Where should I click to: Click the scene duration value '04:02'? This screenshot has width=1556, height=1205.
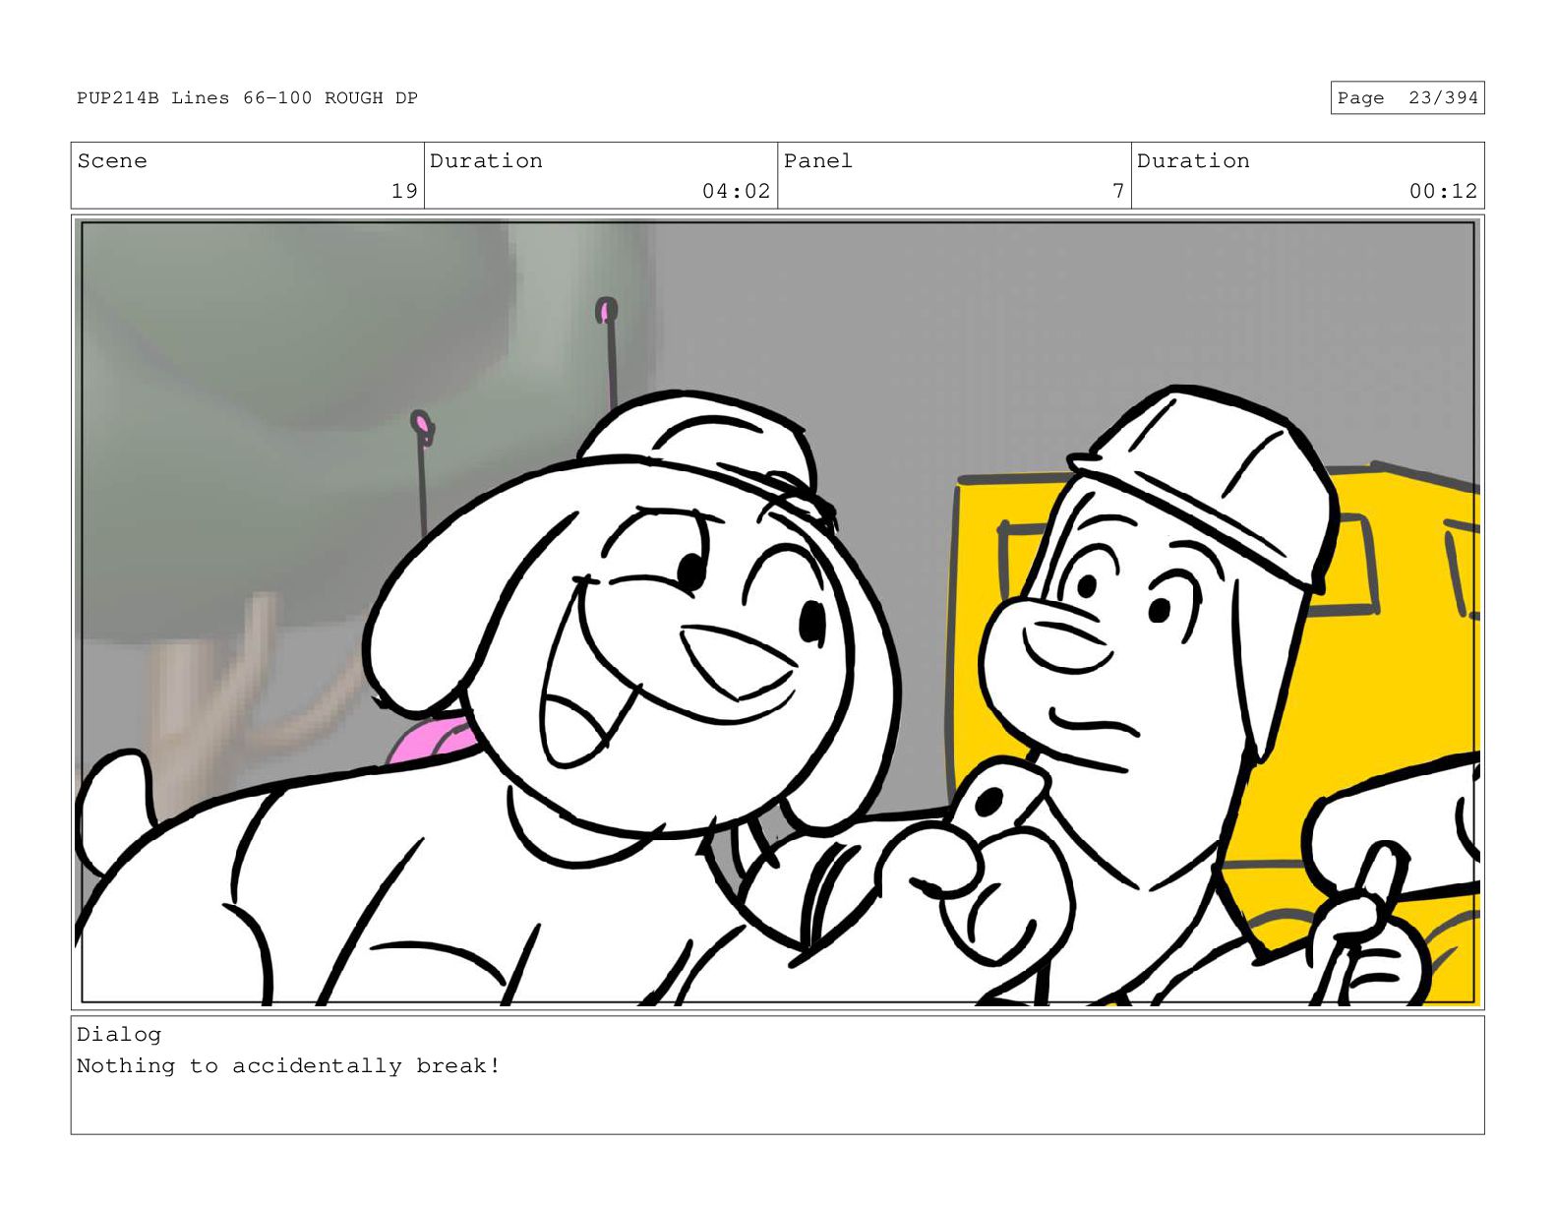point(736,191)
